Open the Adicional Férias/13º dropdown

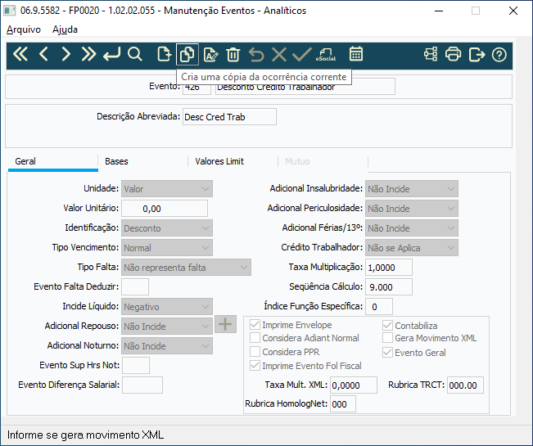412,228
